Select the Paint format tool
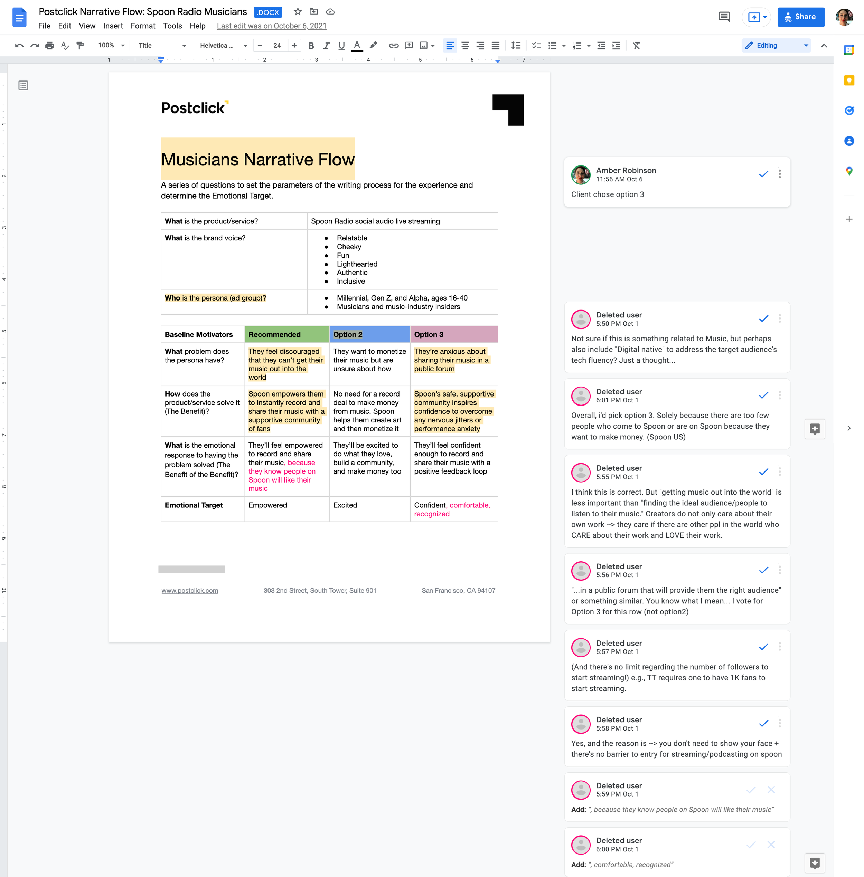This screenshot has width=864, height=877. (80, 45)
